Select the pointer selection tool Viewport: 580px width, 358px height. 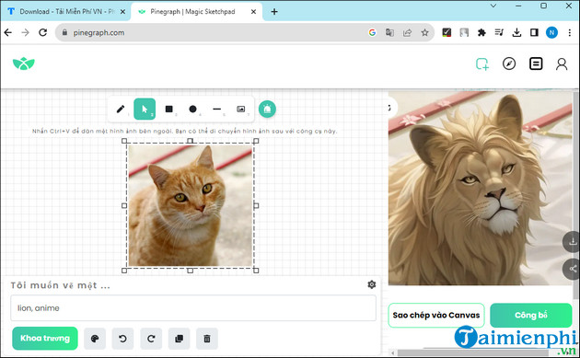[145, 110]
